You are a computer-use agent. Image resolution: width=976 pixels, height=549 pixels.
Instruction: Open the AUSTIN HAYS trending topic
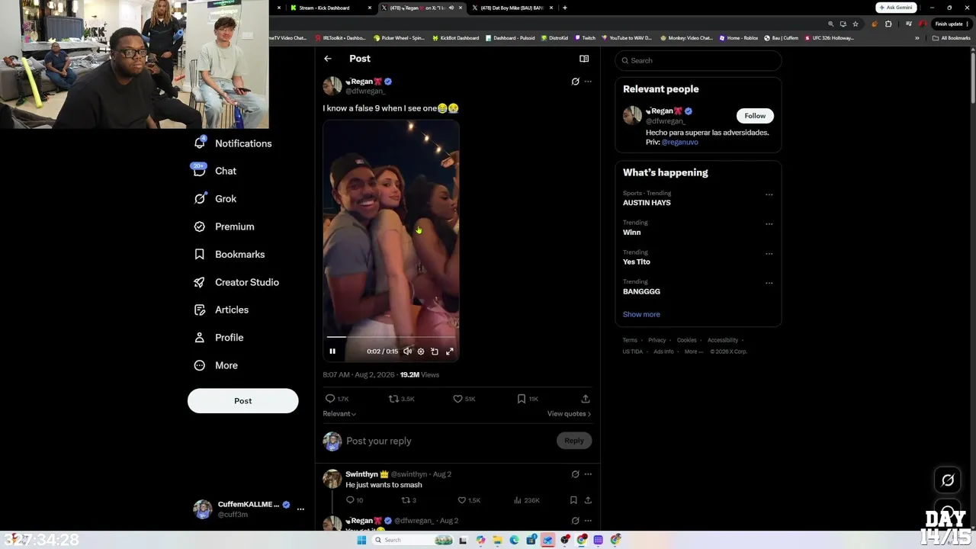click(647, 203)
